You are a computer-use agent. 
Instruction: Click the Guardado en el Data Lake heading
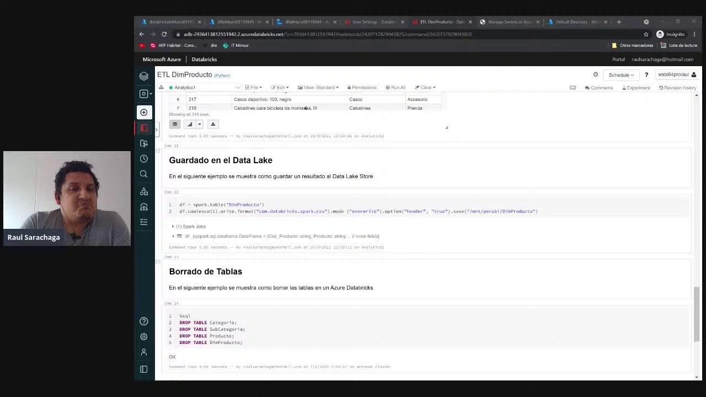221,160
